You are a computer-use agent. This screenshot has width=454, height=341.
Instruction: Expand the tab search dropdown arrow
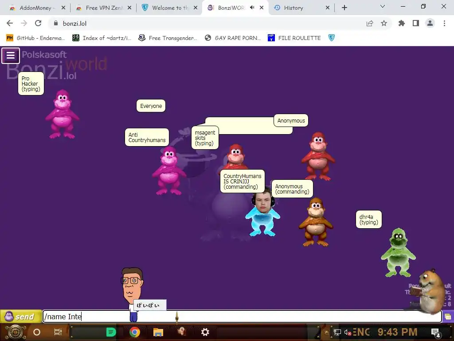(x=383, y=6)
